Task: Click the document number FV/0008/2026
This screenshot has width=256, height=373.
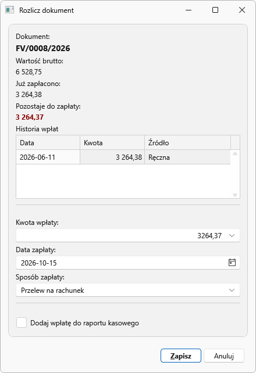Action: 43,48
